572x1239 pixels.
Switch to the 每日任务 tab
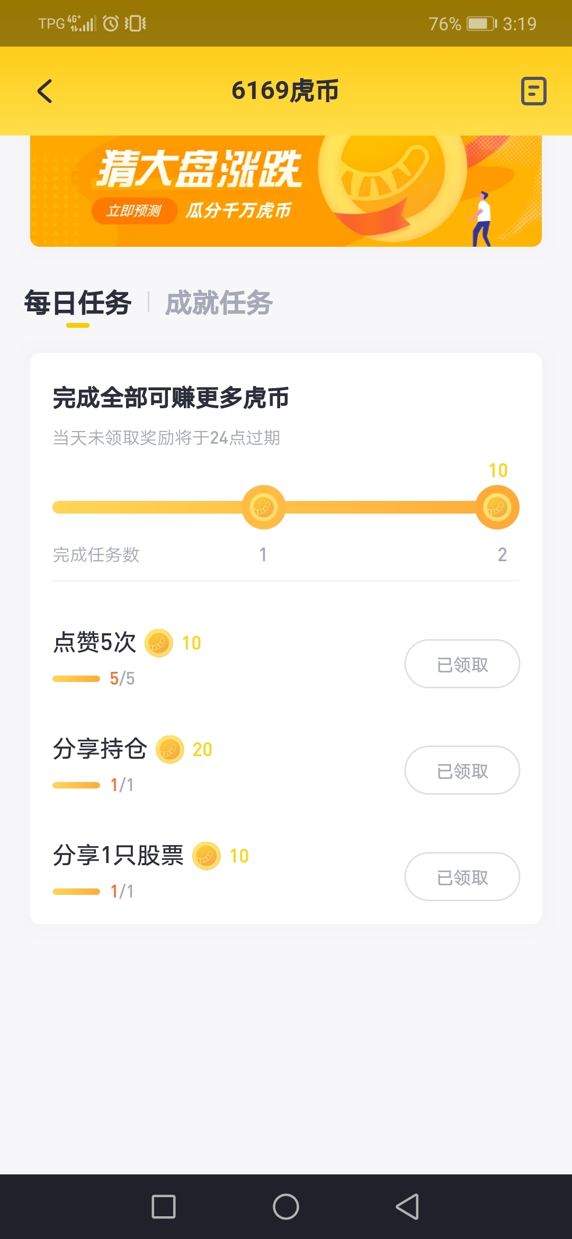(x=78, y=303)
